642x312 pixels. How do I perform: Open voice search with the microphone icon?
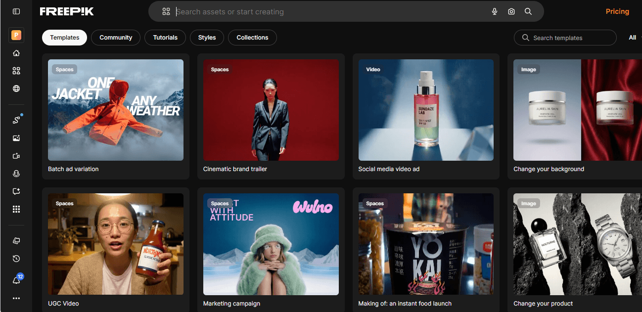coord(494,11)
